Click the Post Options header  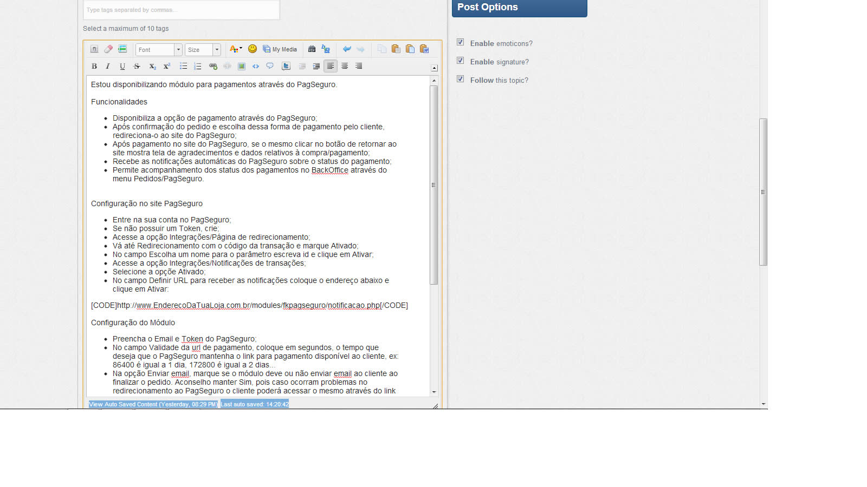[x=520, y=8]
